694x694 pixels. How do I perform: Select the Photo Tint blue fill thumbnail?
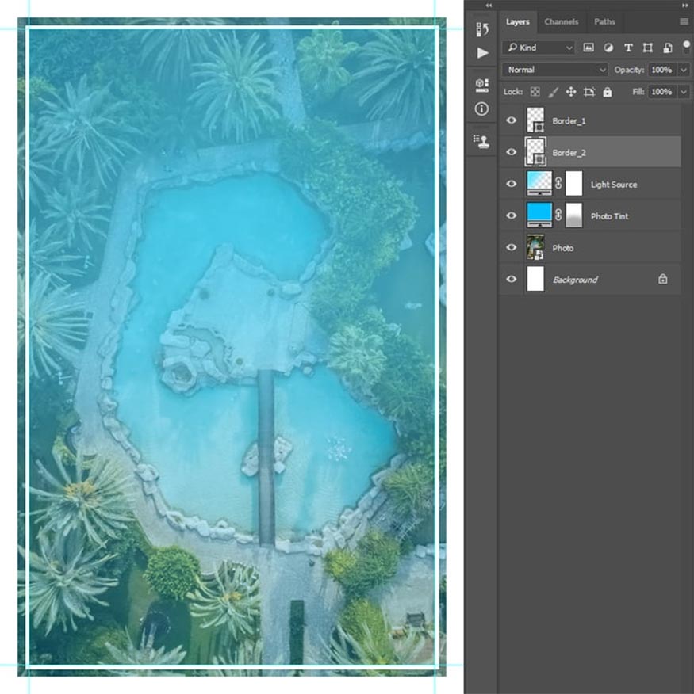click(x=539, y=215)
